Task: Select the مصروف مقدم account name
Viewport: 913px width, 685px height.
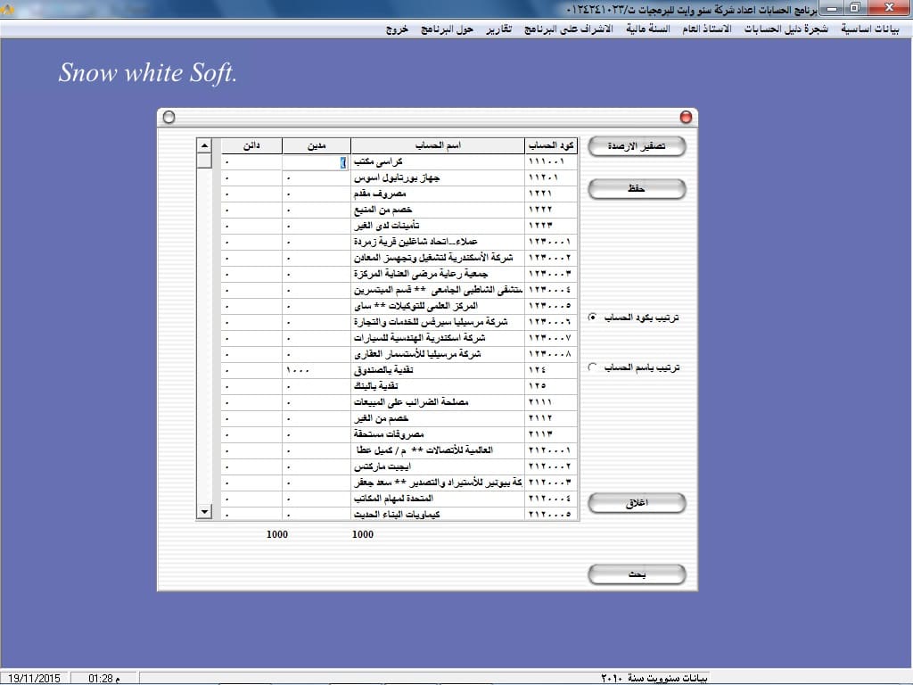Action: 380,194
